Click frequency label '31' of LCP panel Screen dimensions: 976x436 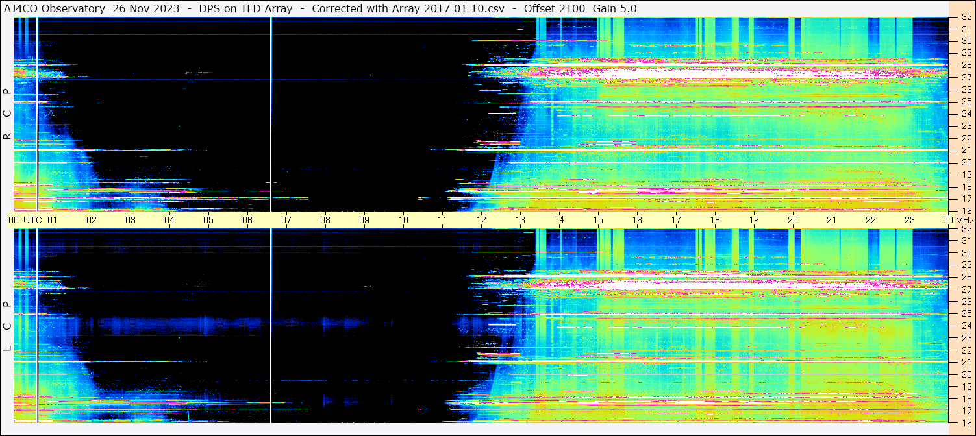pyautogui.click(x=966, y=241)
